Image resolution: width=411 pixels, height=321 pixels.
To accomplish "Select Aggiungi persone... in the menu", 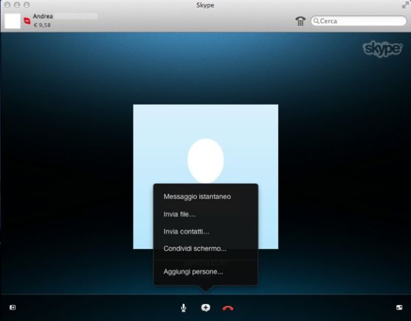I will tap(193, 272).
